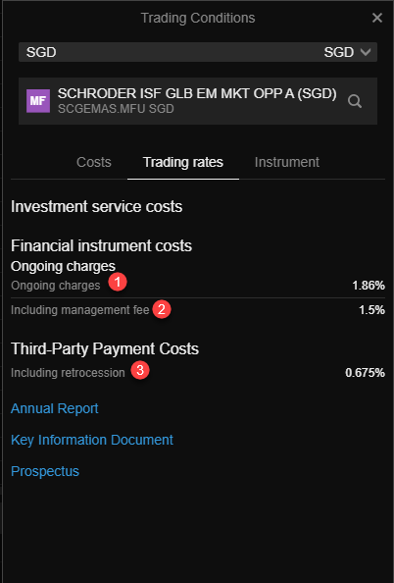
Task: Click the Third-Party Payment Costs heading
Action: point(105,348)
